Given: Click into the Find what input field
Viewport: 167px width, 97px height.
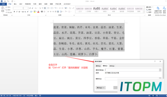Looking at the screenshot, I should (x=132, y=70).
